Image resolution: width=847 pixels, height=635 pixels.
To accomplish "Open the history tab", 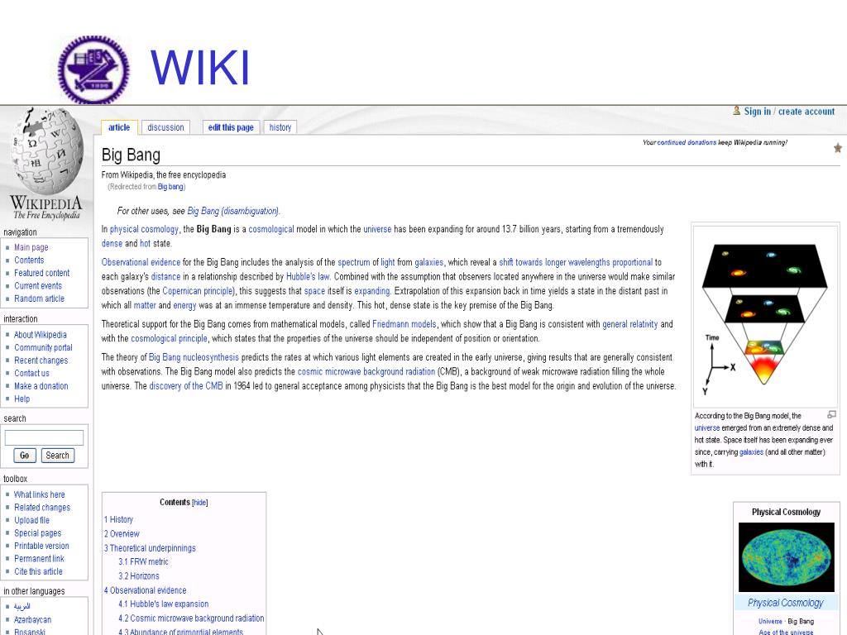I will tap(280, 127).
